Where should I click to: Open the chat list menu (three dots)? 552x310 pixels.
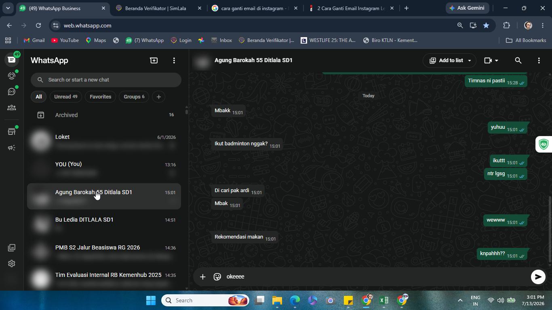(x=174, y=60)
